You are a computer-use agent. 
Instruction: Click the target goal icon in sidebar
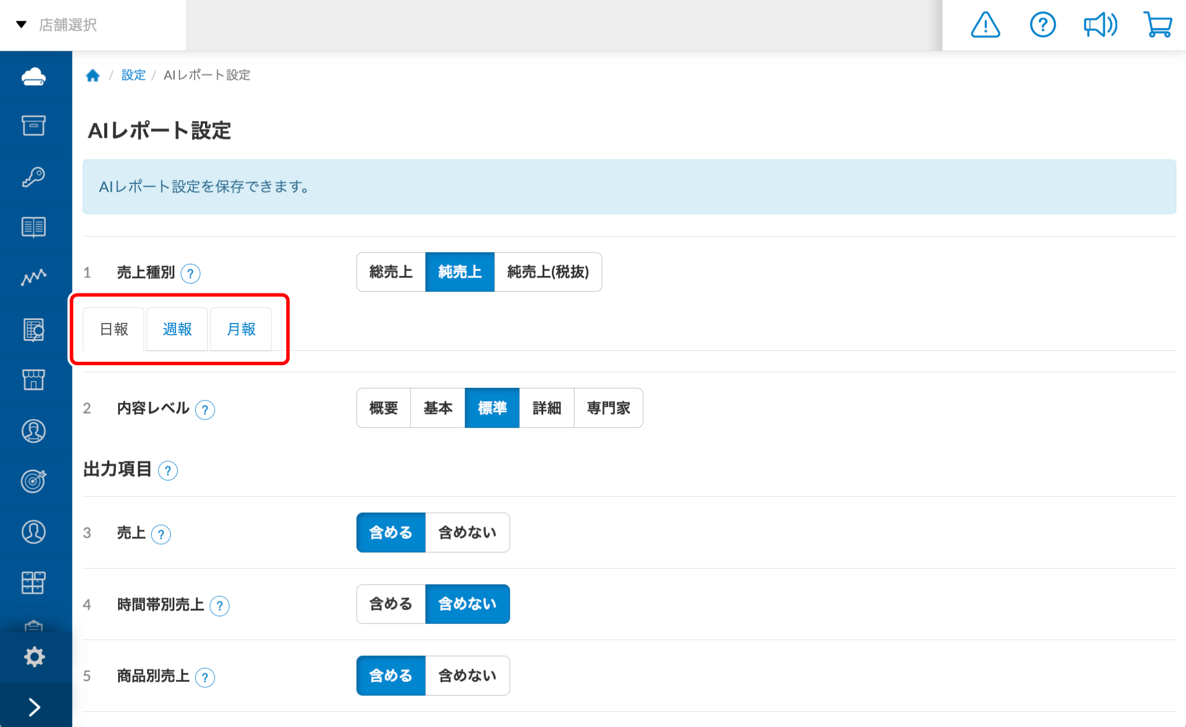(34, 481)
